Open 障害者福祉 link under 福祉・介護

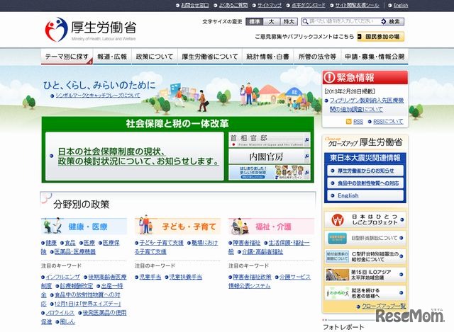(246, 243)
